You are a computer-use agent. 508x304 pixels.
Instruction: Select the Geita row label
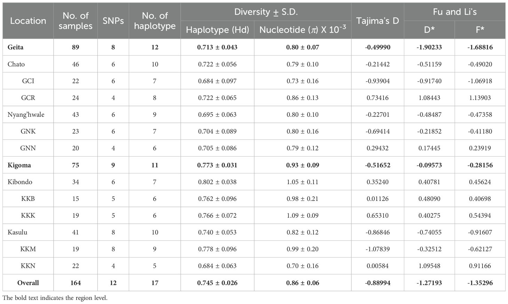(x=16, y=47)
